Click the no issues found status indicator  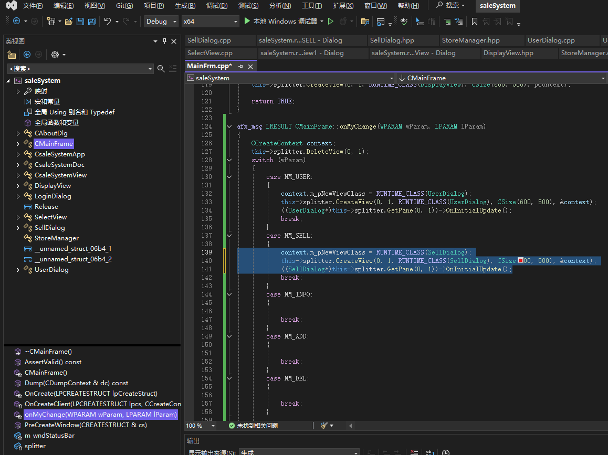point(253,426)
